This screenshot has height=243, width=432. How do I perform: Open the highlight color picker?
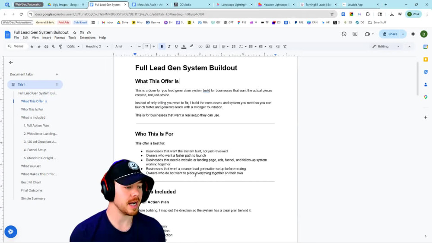click(191, 47)
